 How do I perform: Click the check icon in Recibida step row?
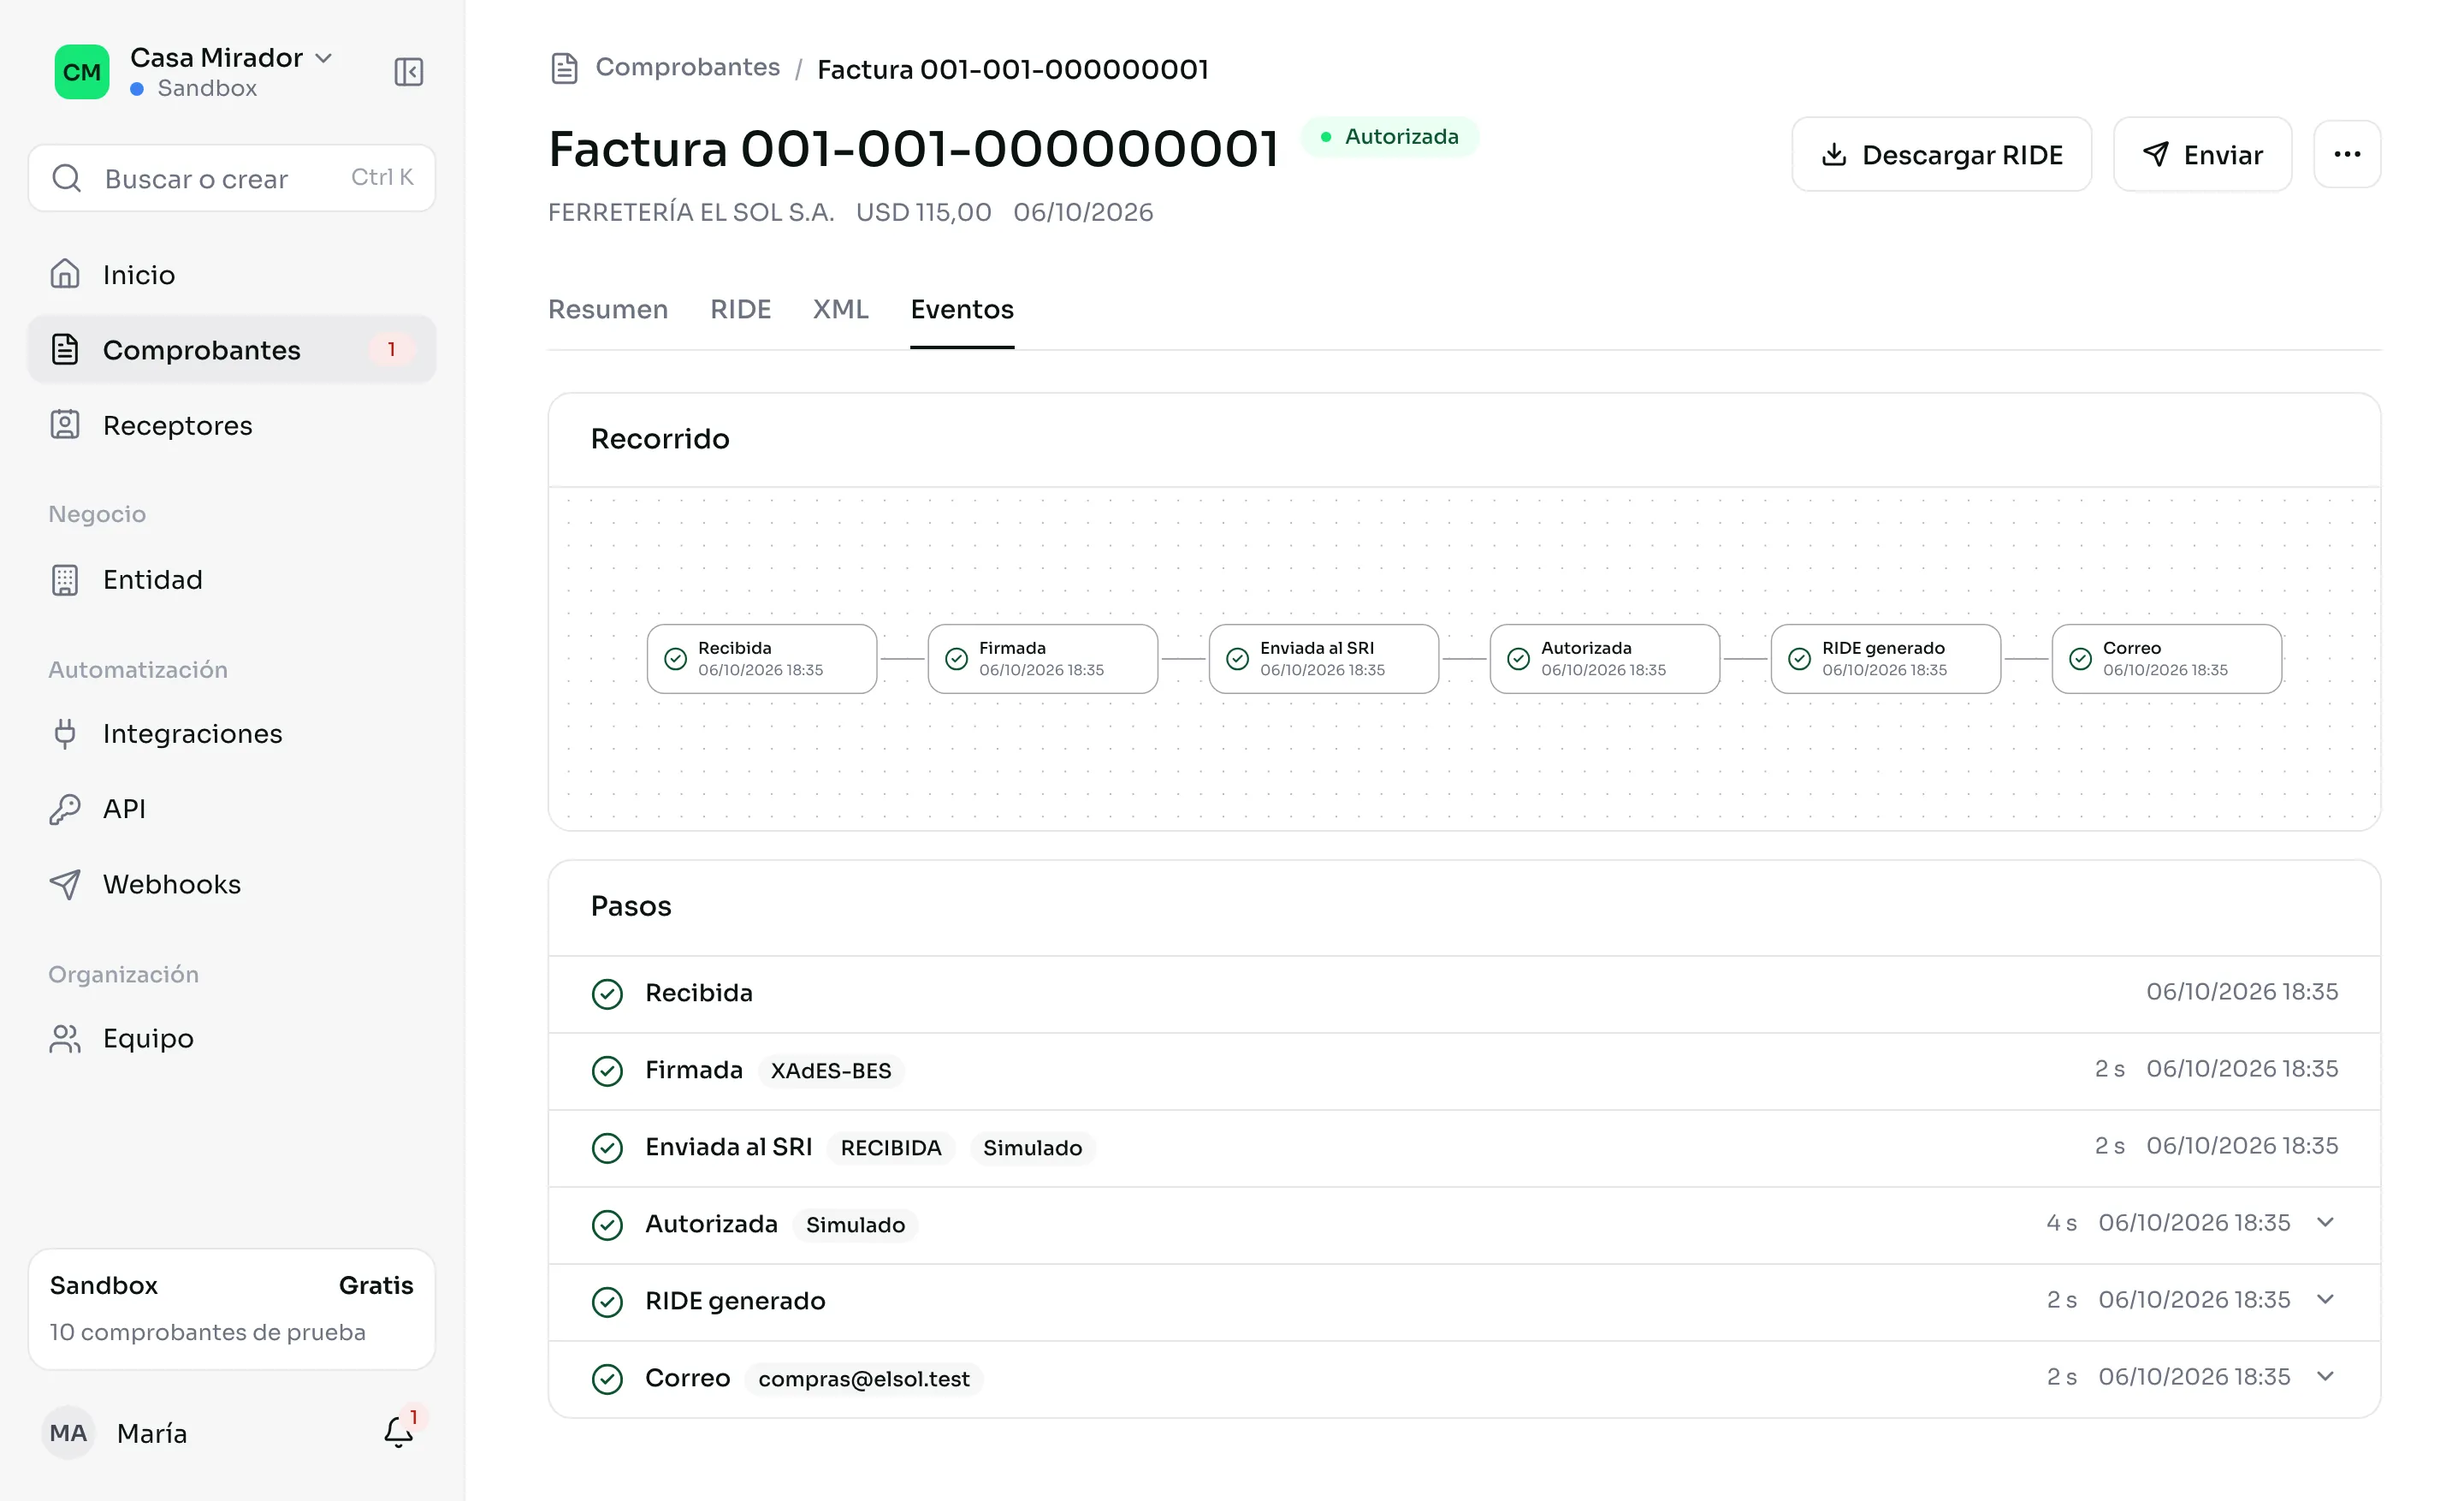tap(607, 994)
